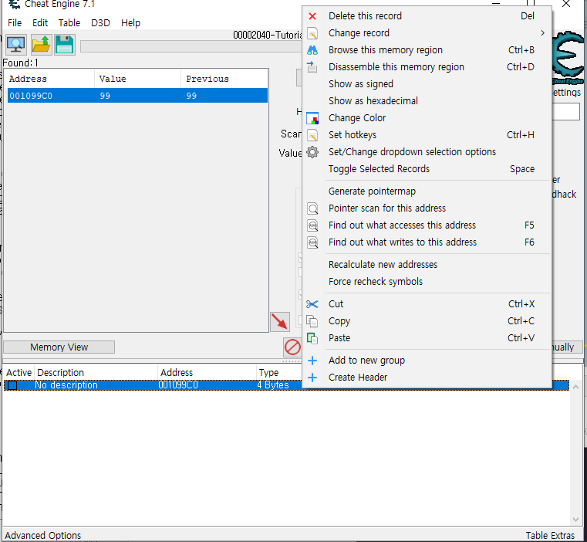Select Delete this record menu entry
The height and width of the screenshot is (542, 587).
pos(427,16)
